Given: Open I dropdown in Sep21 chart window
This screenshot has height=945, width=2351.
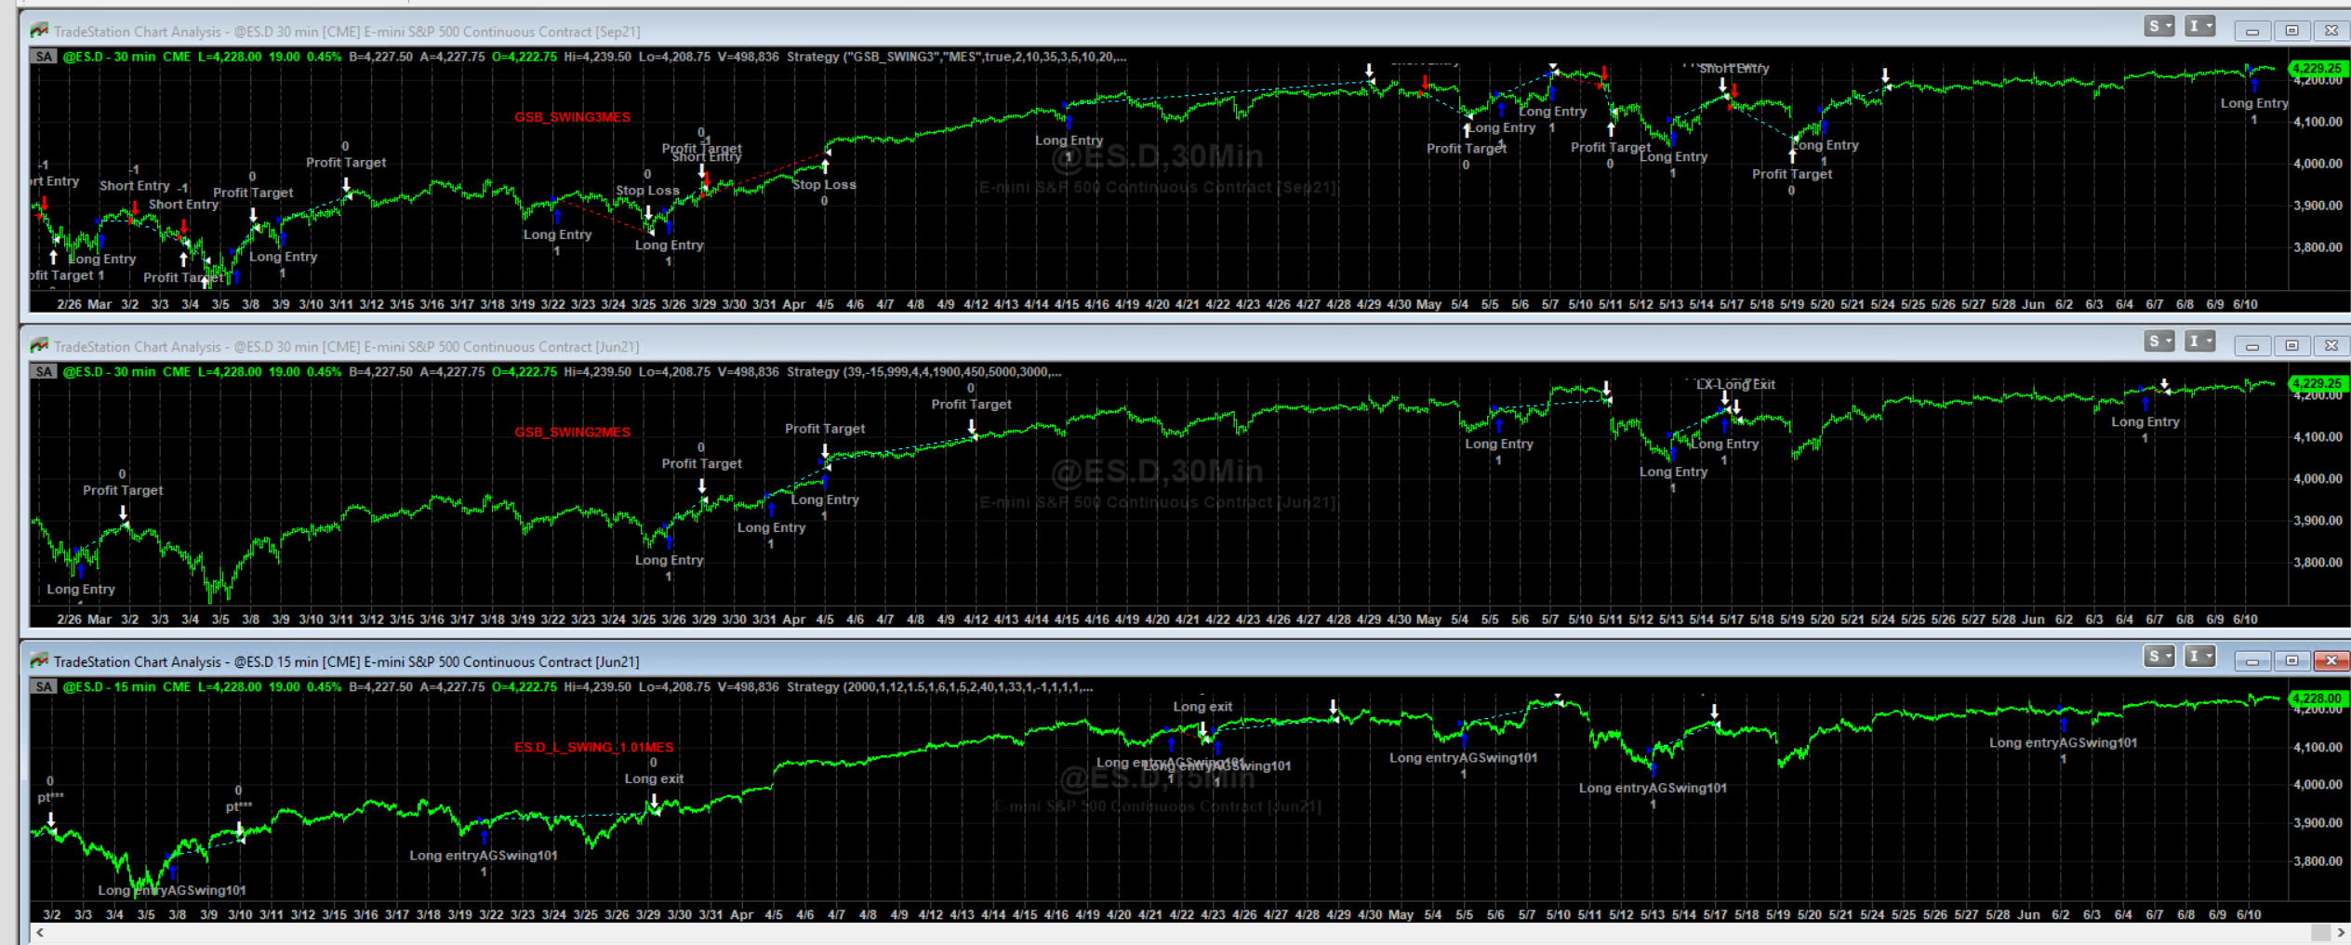Looking at the screenshot, I should pos(2199,27).
